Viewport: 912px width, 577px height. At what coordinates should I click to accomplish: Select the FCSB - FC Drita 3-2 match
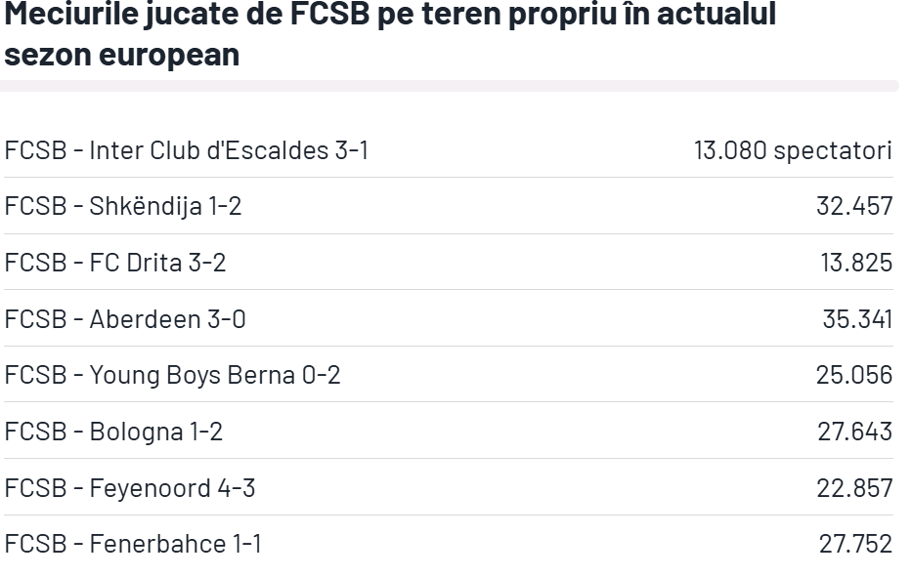[x=115, y=263]
